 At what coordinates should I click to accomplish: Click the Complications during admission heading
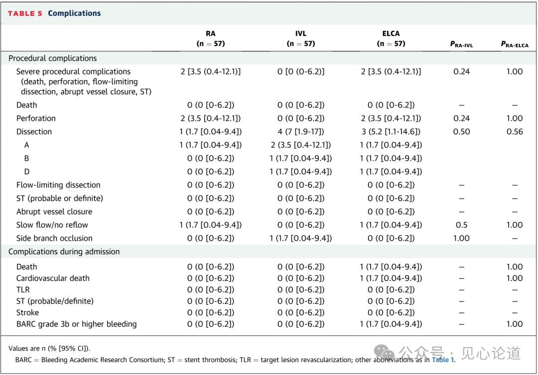(64, 251)
